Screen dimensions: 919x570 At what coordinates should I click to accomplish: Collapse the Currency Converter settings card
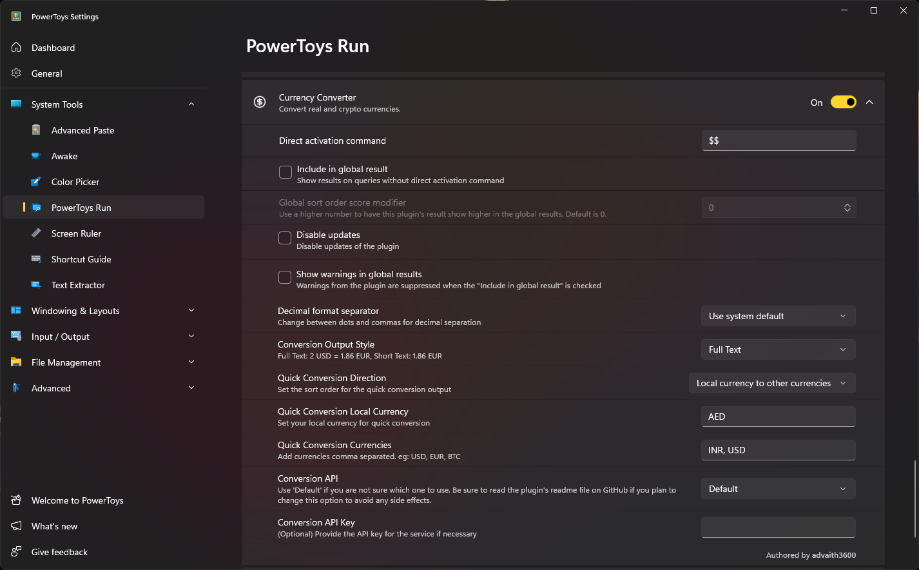point(869,102)
